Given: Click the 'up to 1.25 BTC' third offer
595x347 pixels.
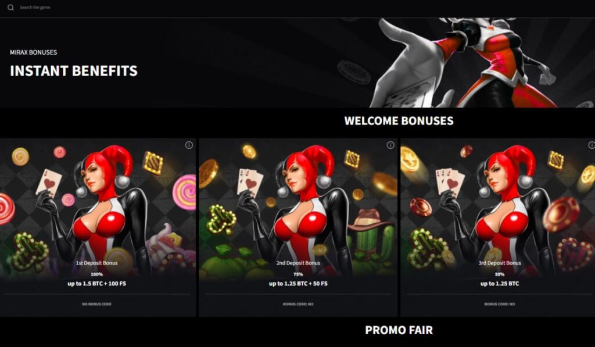Looking at the screenshot, I should [500, 284].
